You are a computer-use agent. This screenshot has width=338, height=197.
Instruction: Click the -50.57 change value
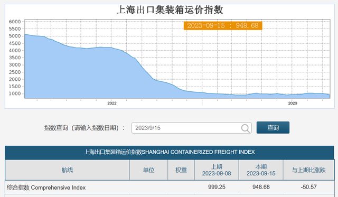[308, 187]
